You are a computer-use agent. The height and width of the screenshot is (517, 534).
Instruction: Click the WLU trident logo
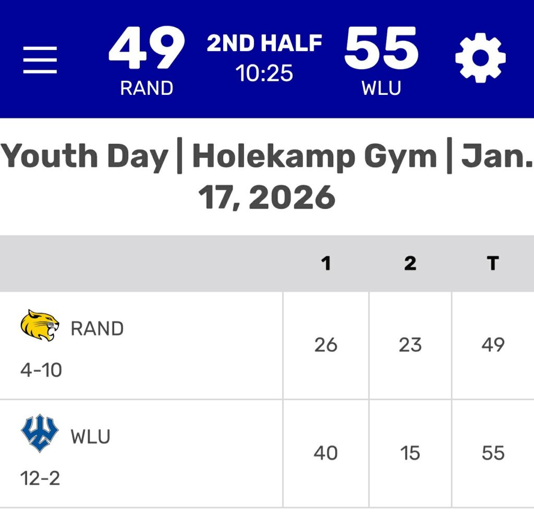[39, 433]
